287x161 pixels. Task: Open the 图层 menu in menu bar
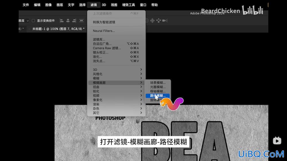tap(60, 5)
